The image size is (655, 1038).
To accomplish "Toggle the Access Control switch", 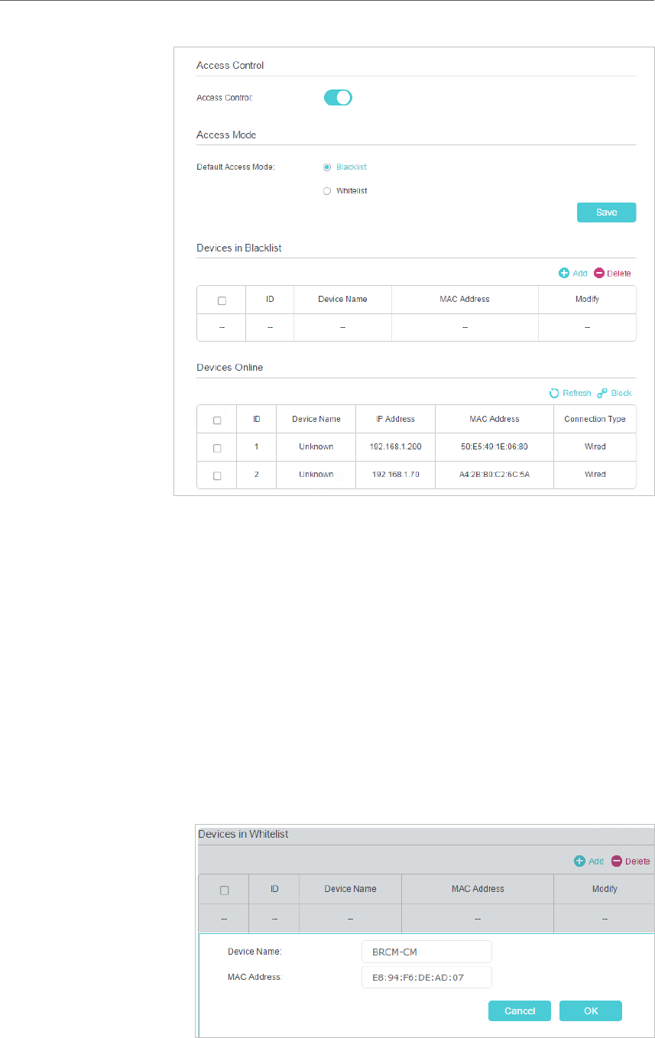I will [x=338, y=97].
